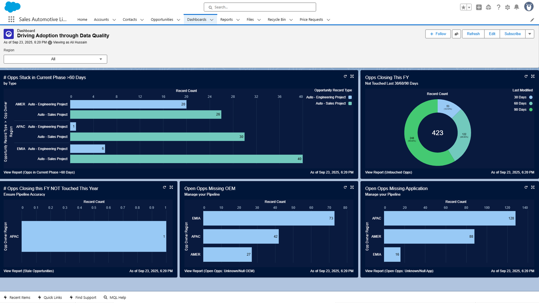Open the Region filter dropdown
Viewport: 539px width, 303px height.
tap(55, 59)
